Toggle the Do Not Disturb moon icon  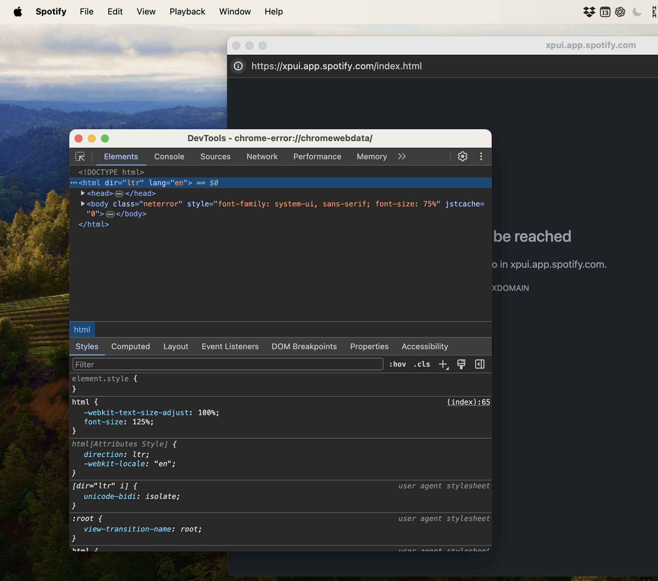pyautogui.click(x=637, y=12)
